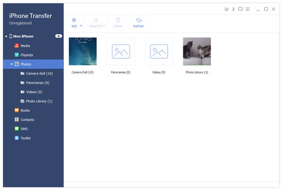The width and height of the screenshot is (283, 191).
Task: Click the Panoramas folder icon in sidebar
Action: pos(22,83)
